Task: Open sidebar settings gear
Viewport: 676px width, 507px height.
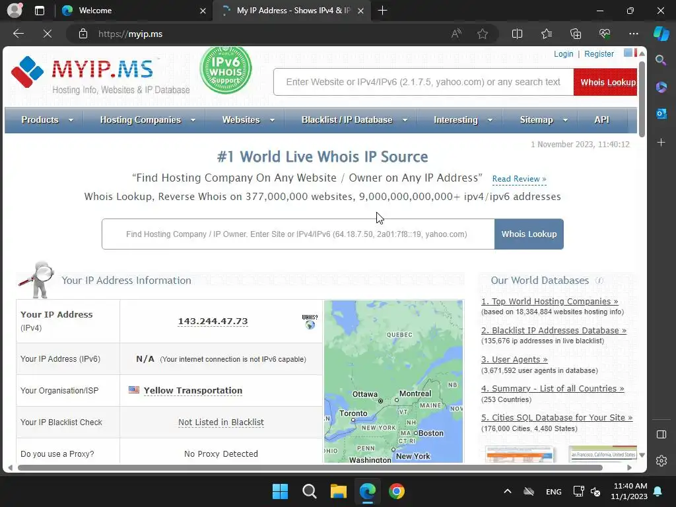Action: 661,461
